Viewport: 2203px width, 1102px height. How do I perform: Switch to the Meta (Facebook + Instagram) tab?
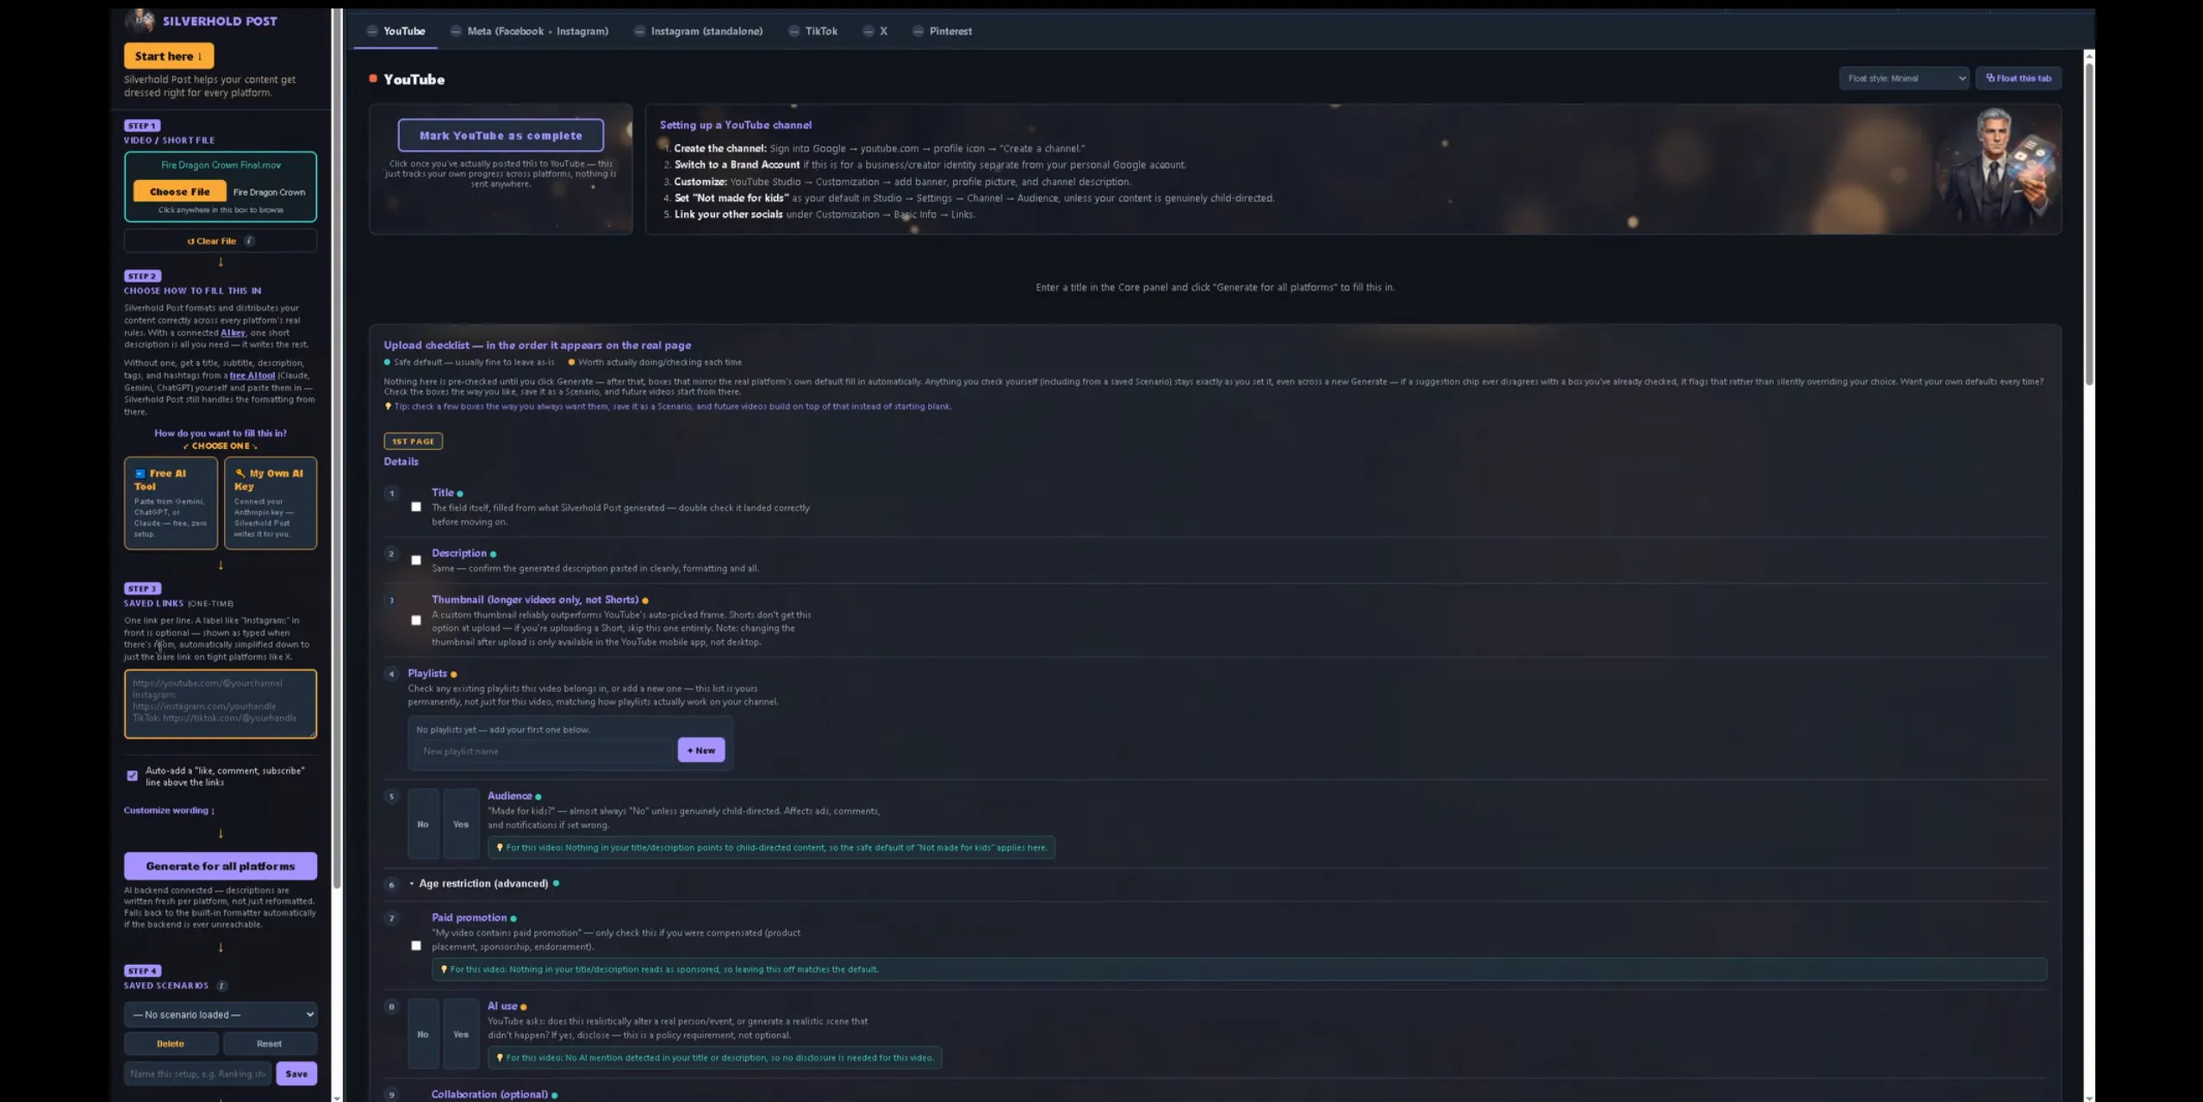point(530,31)
